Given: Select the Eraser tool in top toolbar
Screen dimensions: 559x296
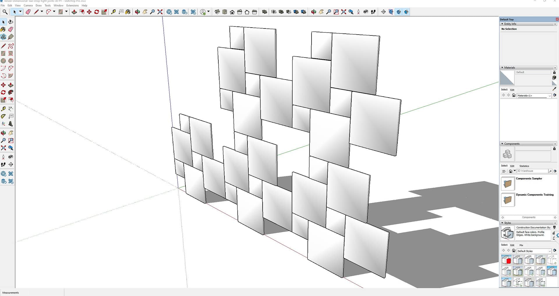Looking at the screenshot, I should (x=28, y=12).
